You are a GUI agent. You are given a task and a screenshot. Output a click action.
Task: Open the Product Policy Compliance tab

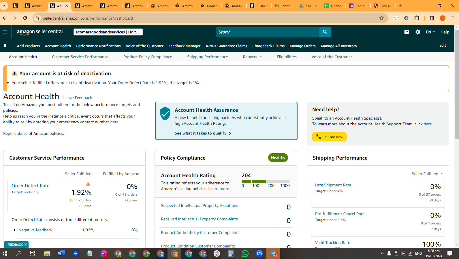tap(148, 57)
